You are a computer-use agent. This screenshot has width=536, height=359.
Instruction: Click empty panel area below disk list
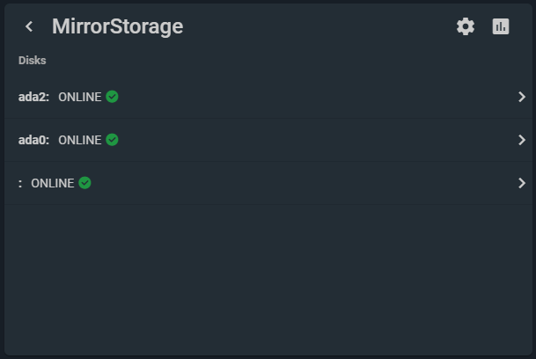pyautogui.click(x=268, y=280)
